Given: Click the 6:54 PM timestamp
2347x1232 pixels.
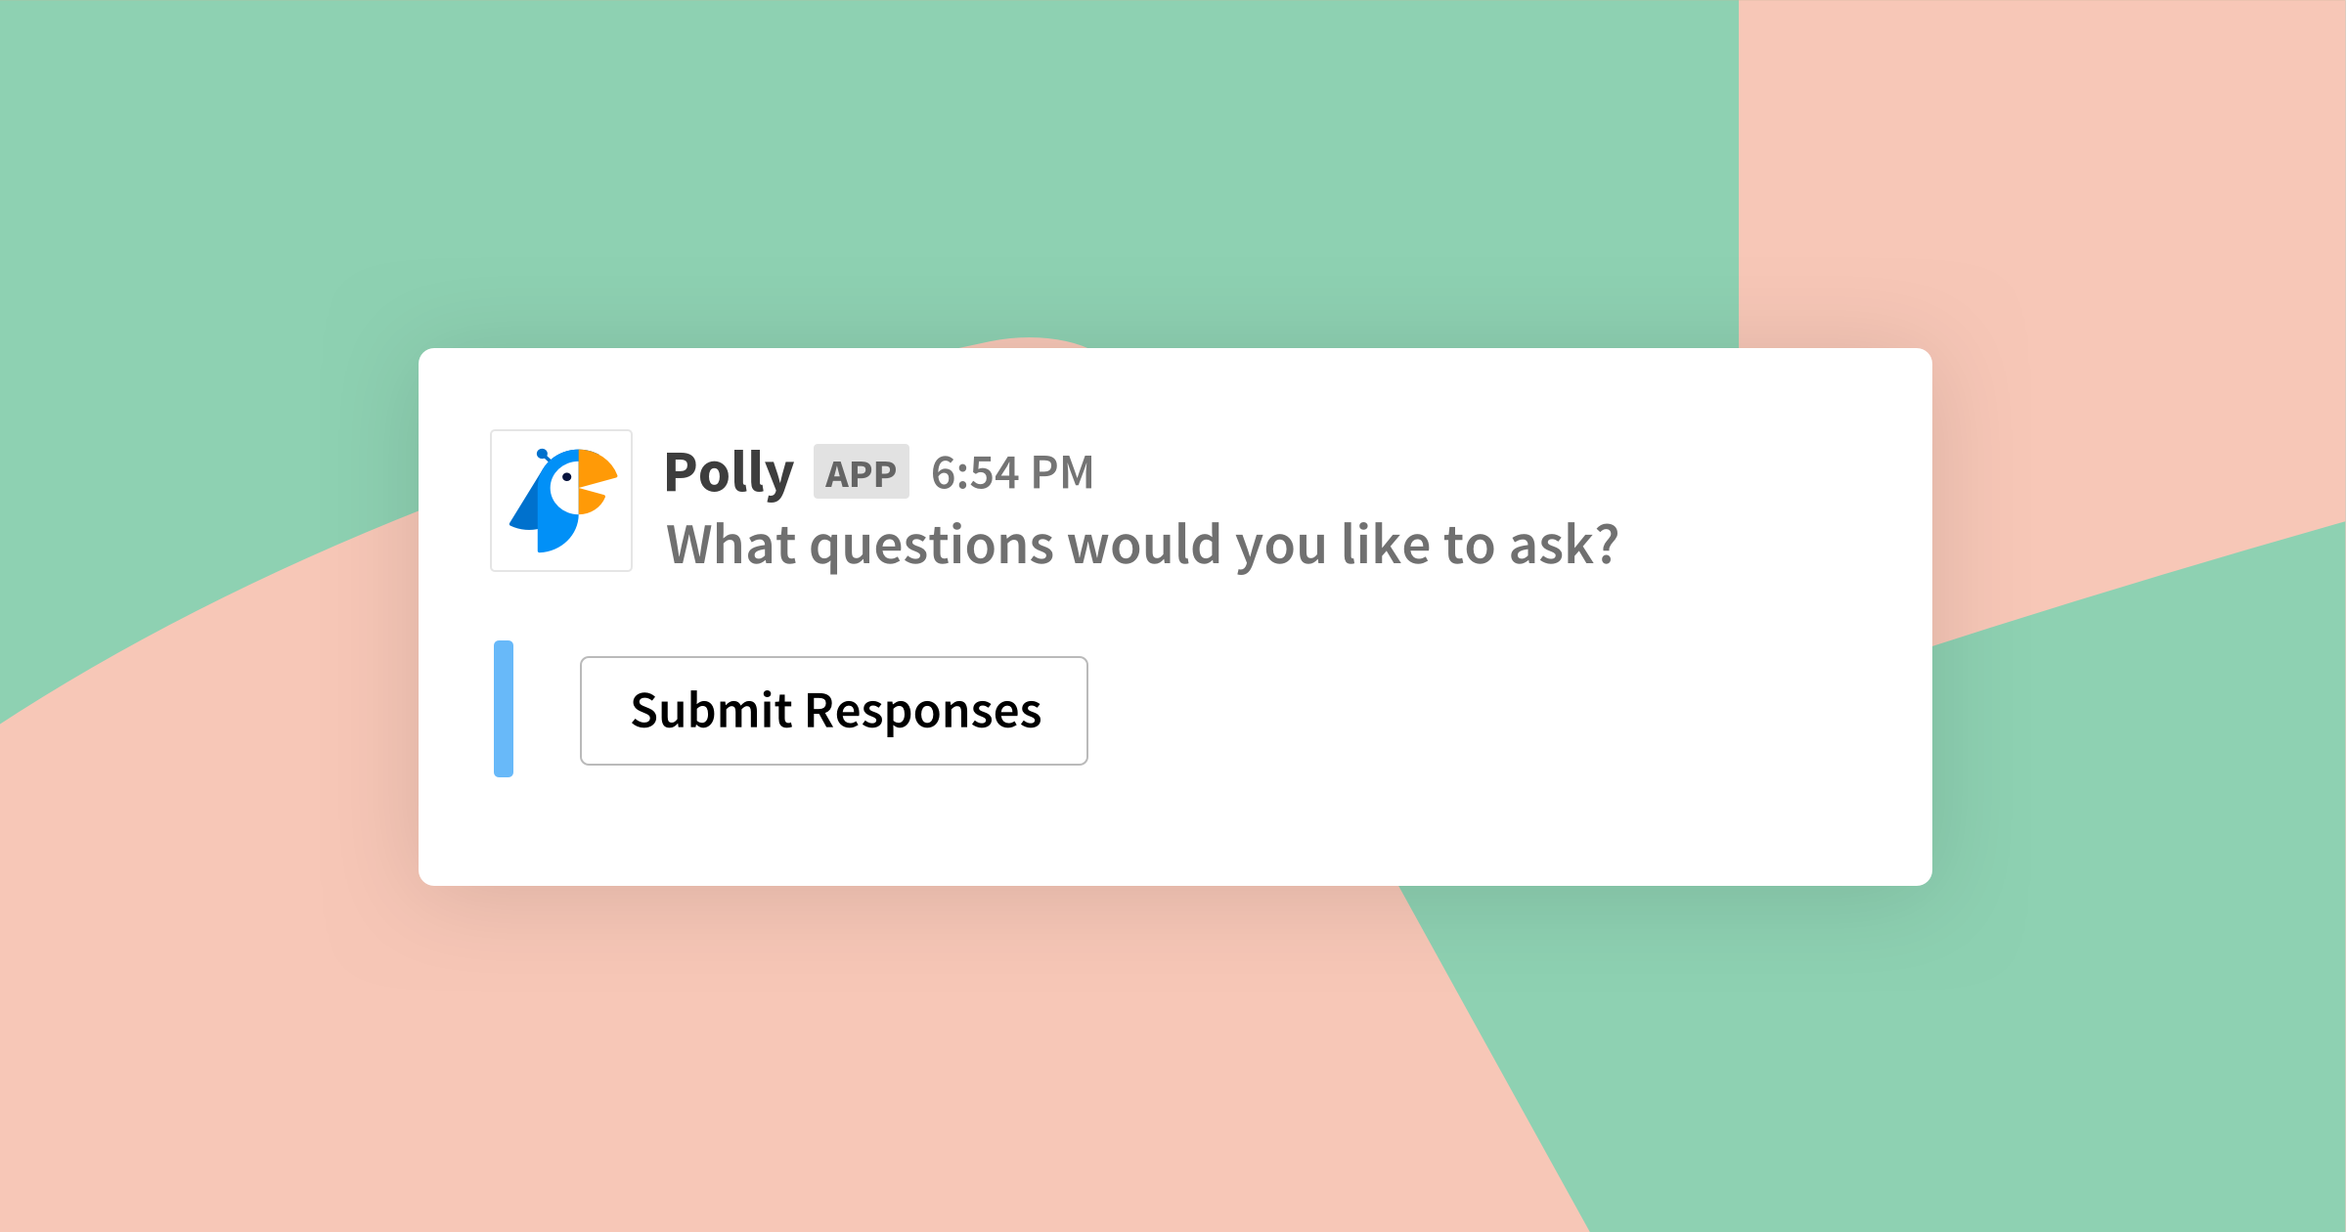Looking at the screenshot, I should point(1012,473).
